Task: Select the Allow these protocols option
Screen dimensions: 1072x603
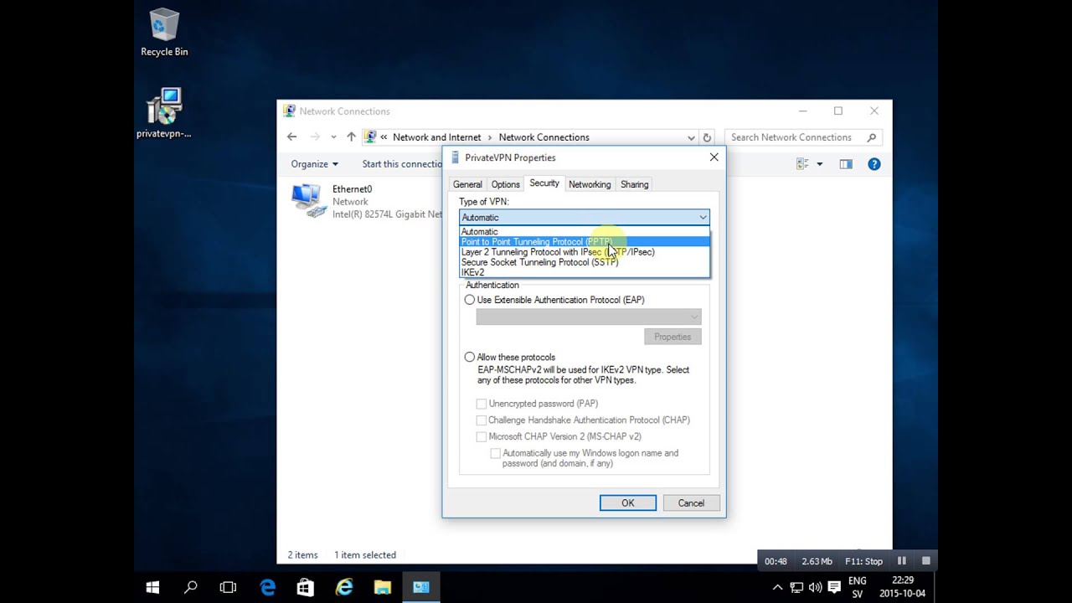Action: 470,357
